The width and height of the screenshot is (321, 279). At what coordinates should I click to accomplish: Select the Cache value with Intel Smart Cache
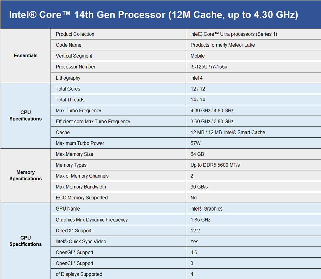point(228,132)
